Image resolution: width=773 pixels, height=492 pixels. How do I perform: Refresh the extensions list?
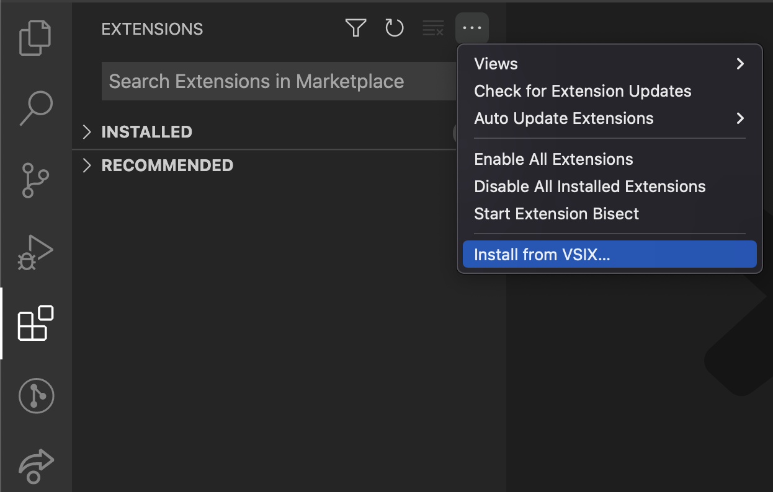(x=395, y=29)
